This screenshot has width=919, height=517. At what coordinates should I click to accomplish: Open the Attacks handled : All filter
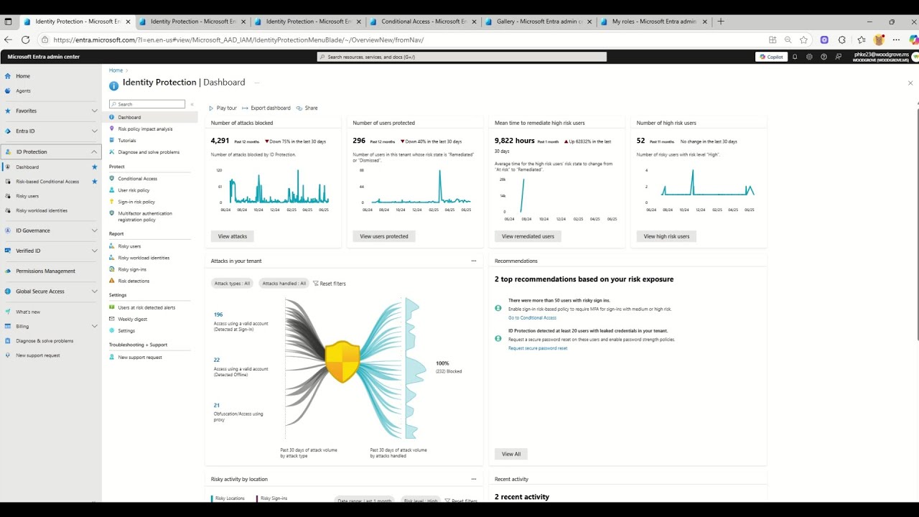click(x=284, y=284)
